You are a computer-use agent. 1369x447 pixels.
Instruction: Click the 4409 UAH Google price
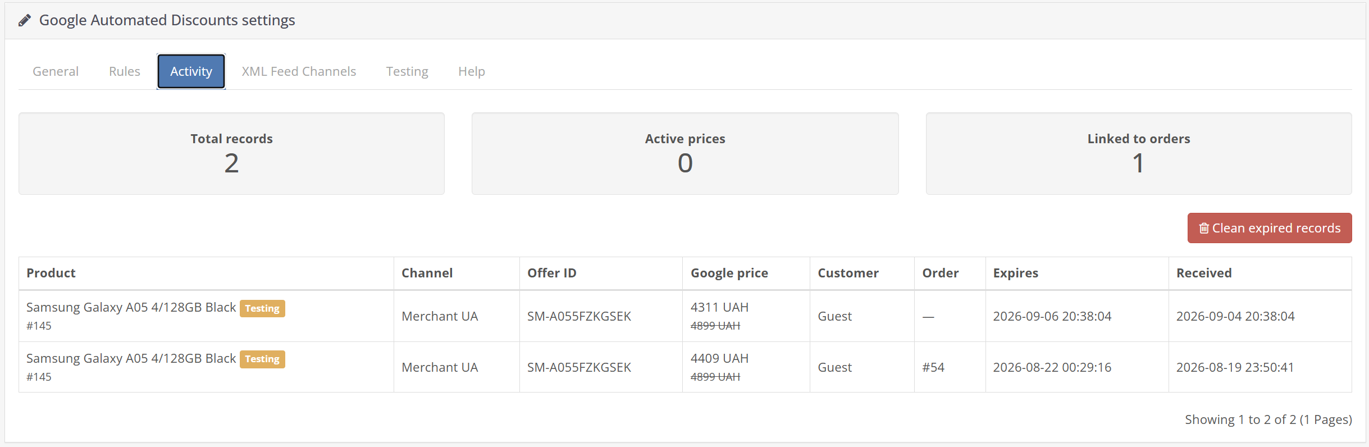point(720,358)
